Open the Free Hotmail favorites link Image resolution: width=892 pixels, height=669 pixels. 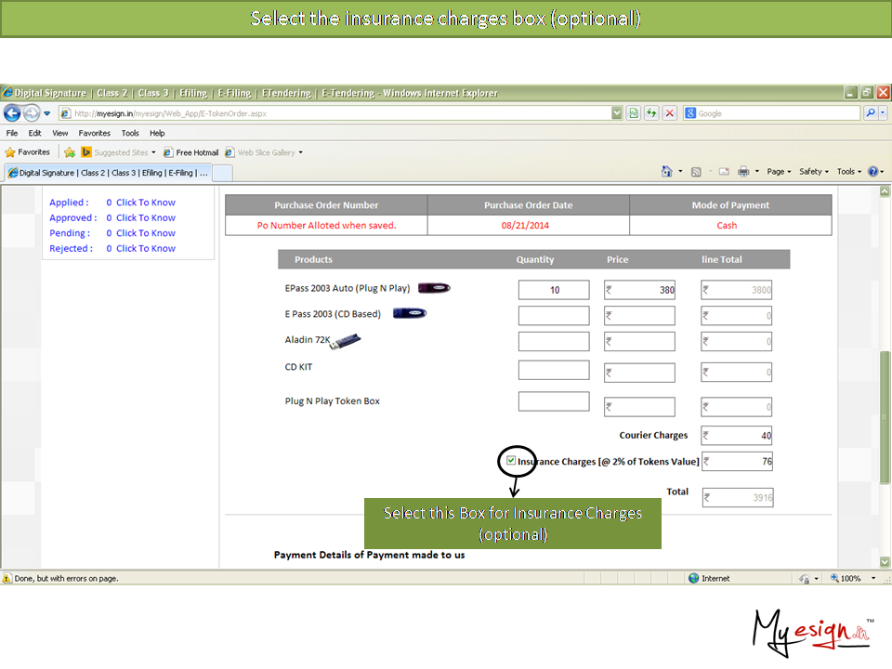click(x=190, y=152)
